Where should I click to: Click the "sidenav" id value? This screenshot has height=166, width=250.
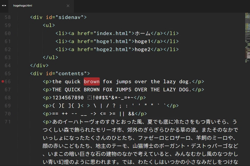(70, 17)
